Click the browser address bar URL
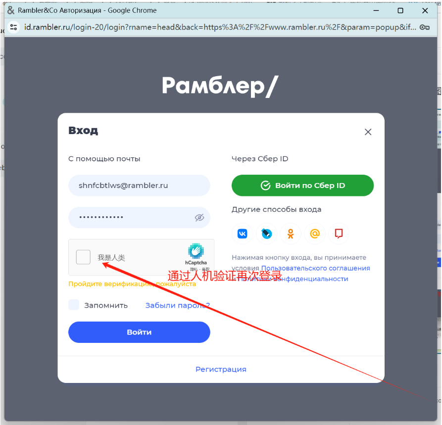Image resolution: width=442 pixels, height=425 pixels. [220, 27]
